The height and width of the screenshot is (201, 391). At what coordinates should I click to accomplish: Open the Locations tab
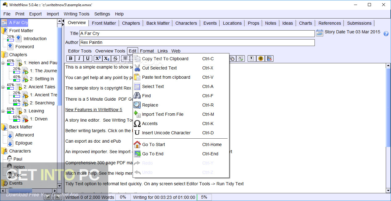point(232,23)
